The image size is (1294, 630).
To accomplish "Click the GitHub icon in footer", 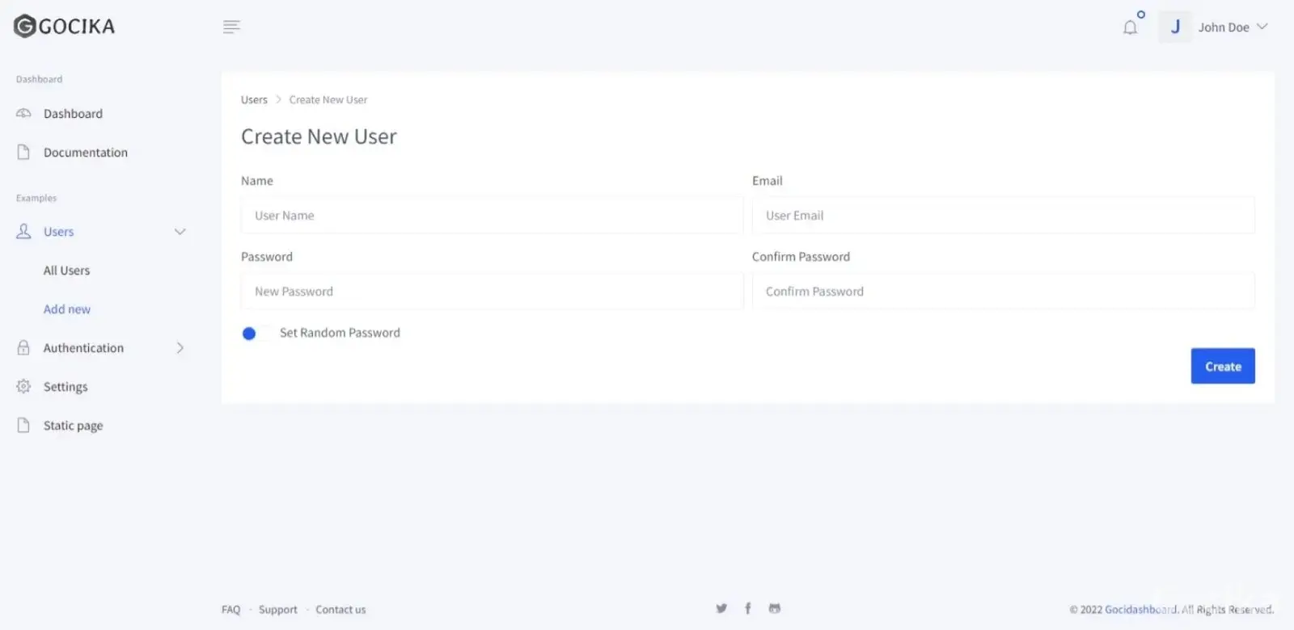I will [775, 608].
